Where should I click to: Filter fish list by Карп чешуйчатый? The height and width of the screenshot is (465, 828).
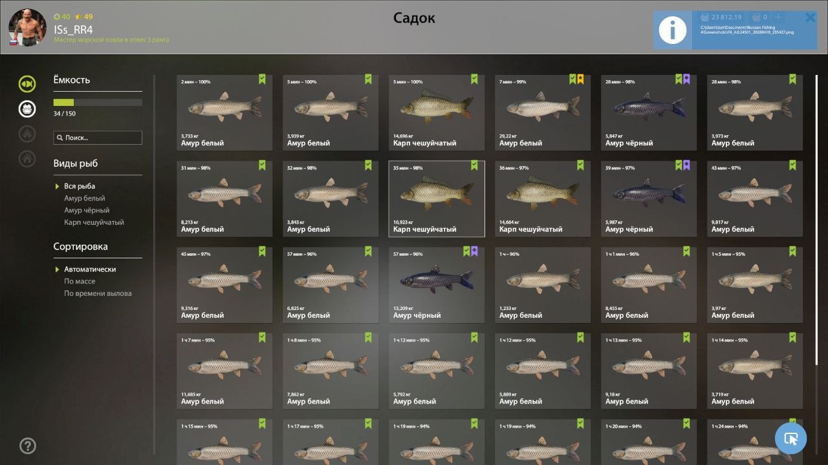tap(94, 222)
